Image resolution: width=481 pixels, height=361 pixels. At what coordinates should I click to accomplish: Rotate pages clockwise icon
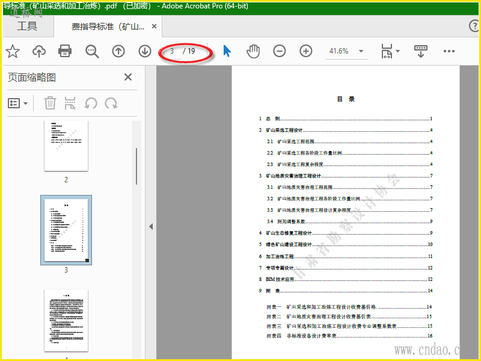111,103
